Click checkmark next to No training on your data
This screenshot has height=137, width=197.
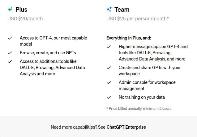[109, 97]
